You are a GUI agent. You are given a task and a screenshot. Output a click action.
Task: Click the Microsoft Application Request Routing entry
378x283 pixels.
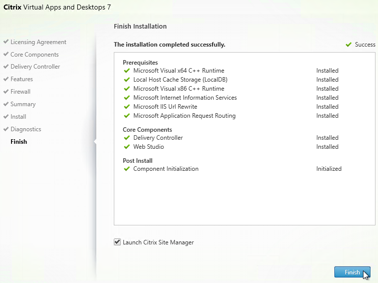(x=184, y=116)
